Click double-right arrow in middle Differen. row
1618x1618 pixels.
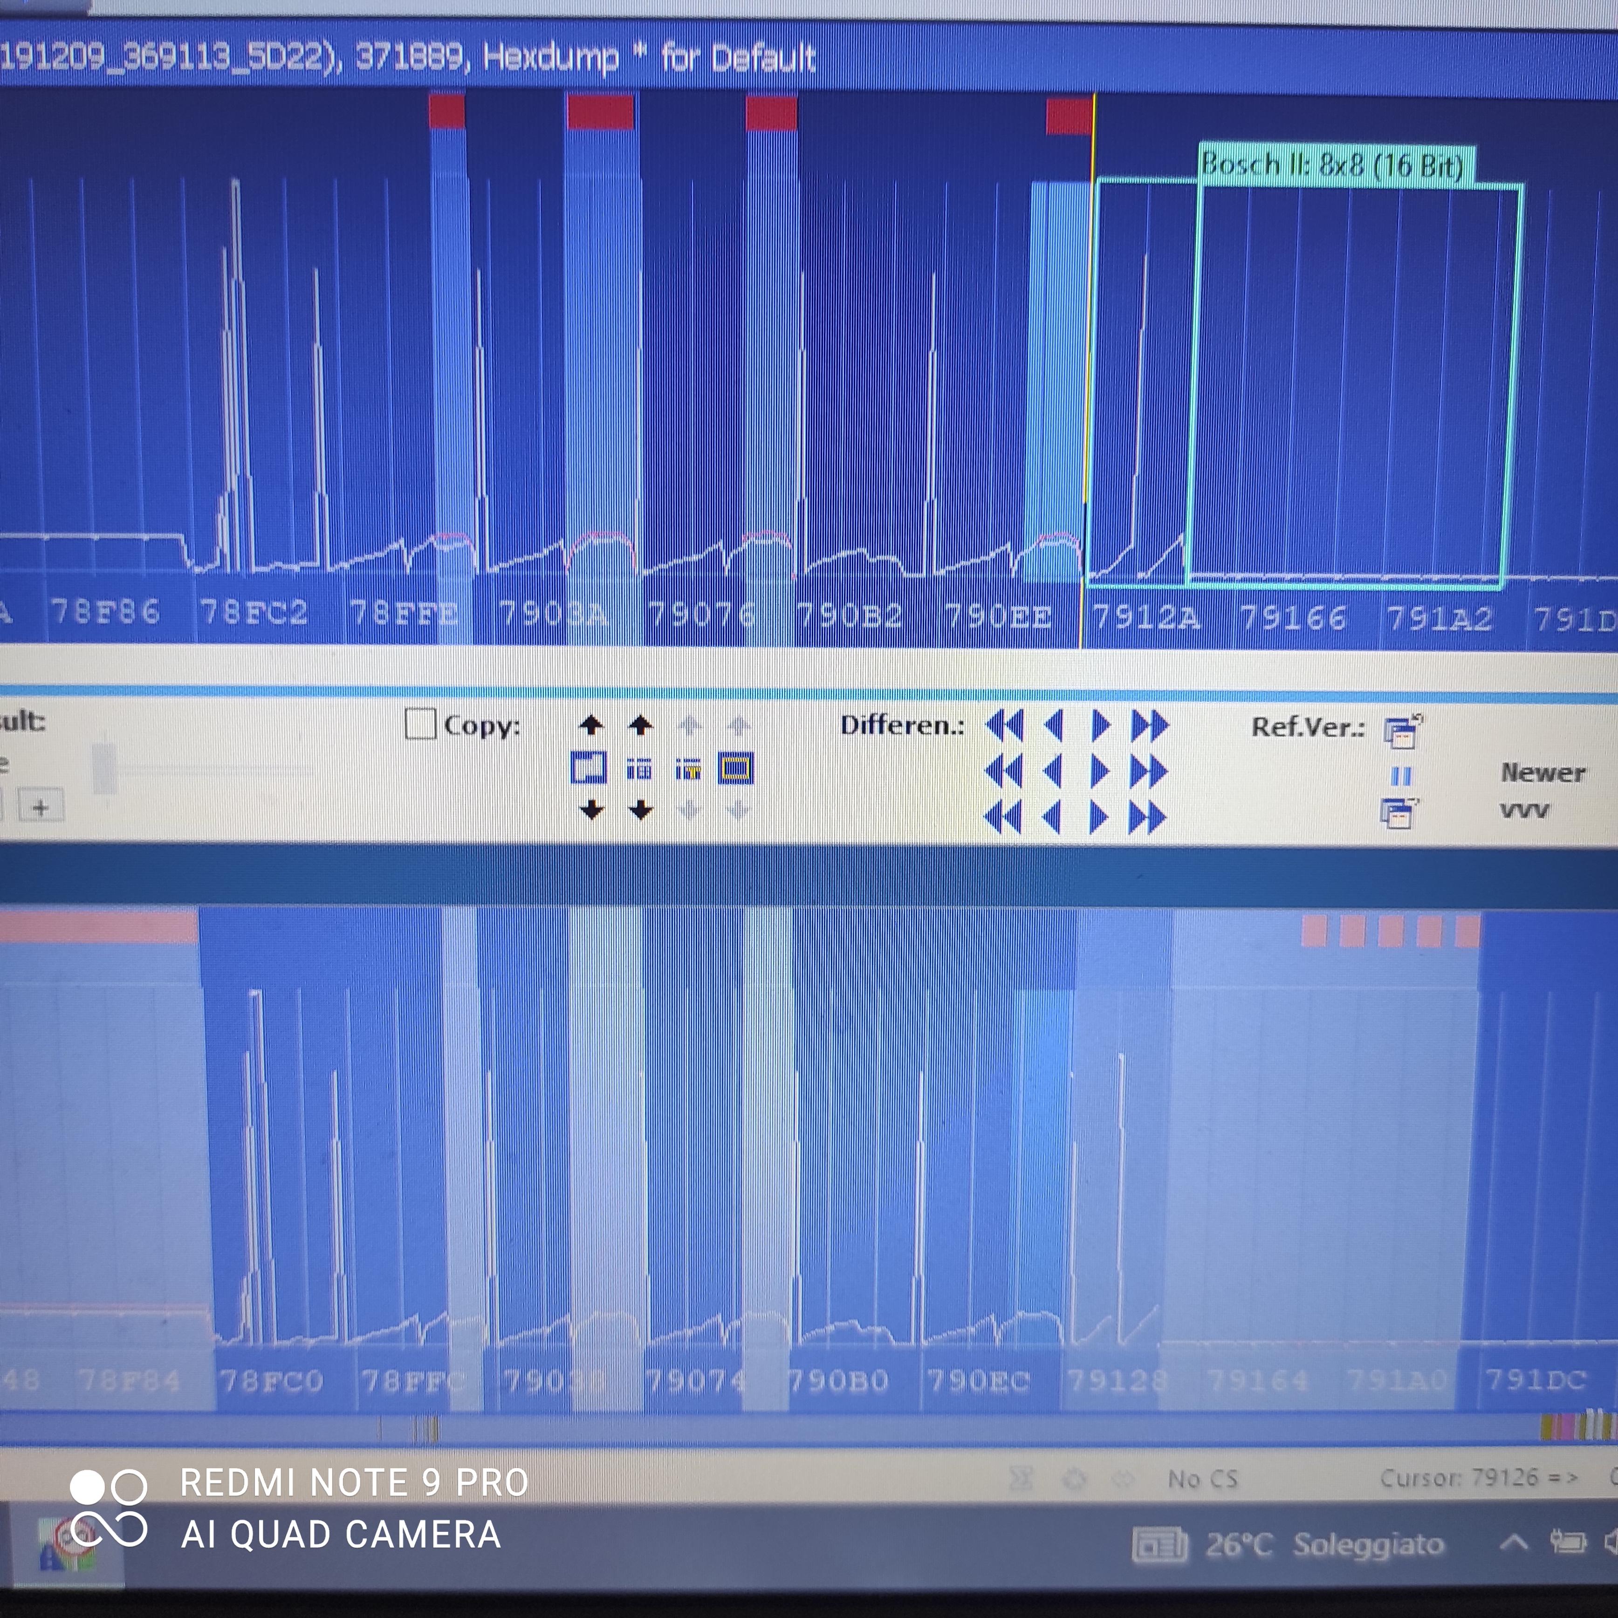[x=1148, y=771]
